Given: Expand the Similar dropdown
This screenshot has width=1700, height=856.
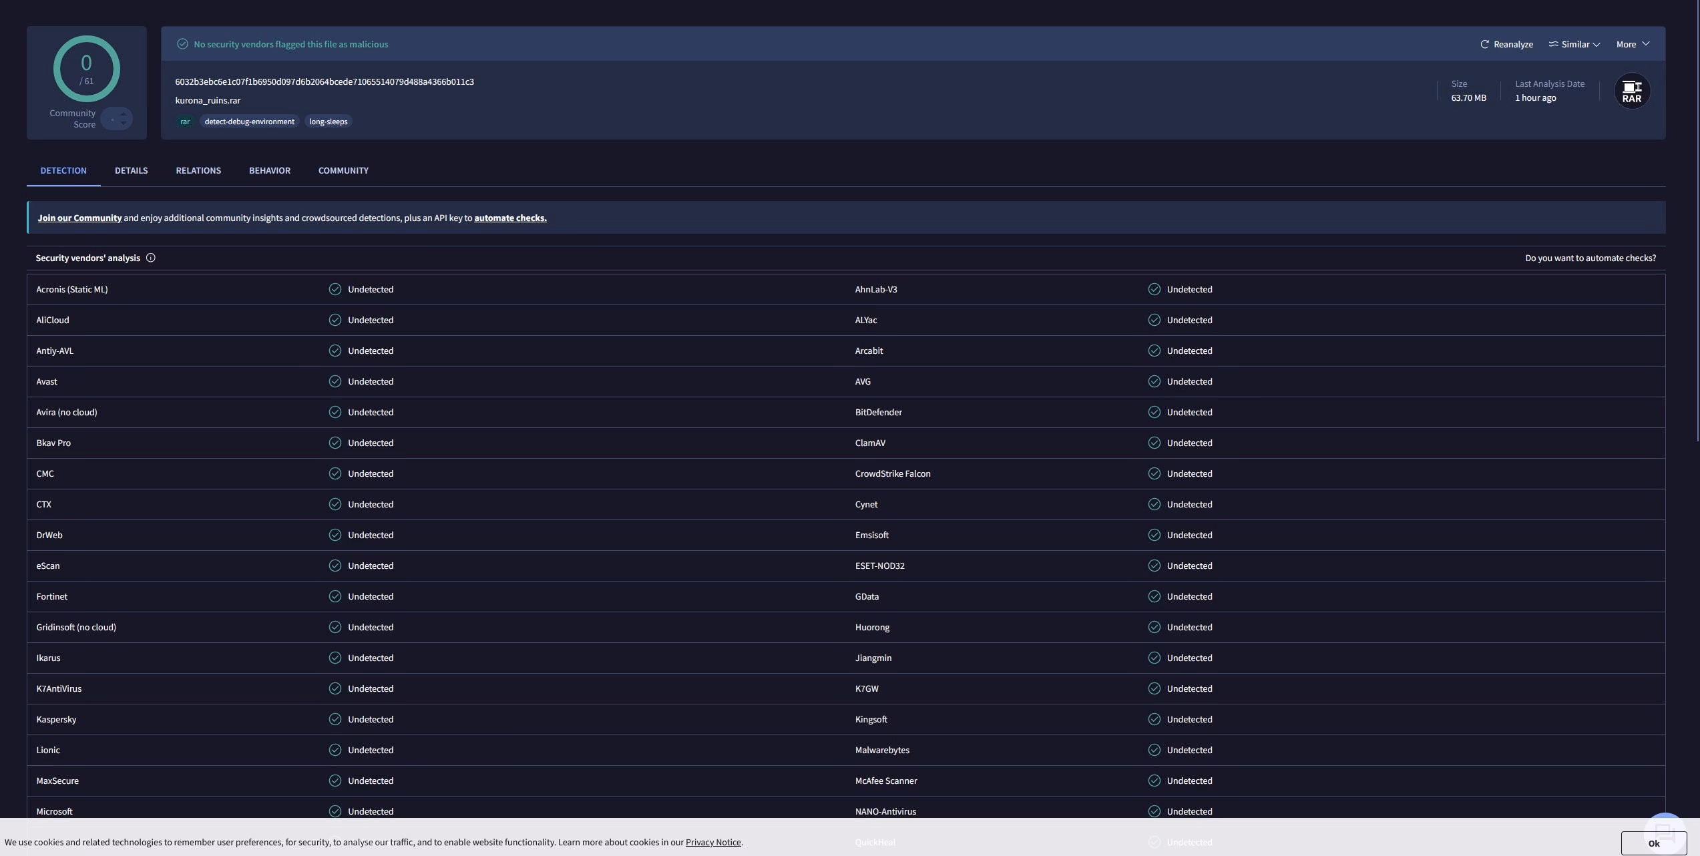Looking at the screenshot, I should point(1574,44).
